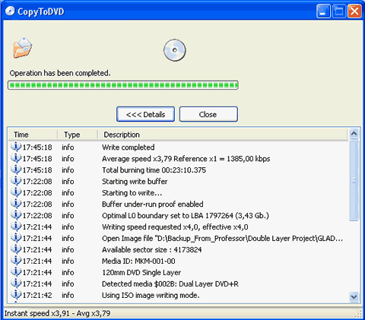Click 'Operation has been completed.' status label
365x320 pixels.
pos(60,73)
